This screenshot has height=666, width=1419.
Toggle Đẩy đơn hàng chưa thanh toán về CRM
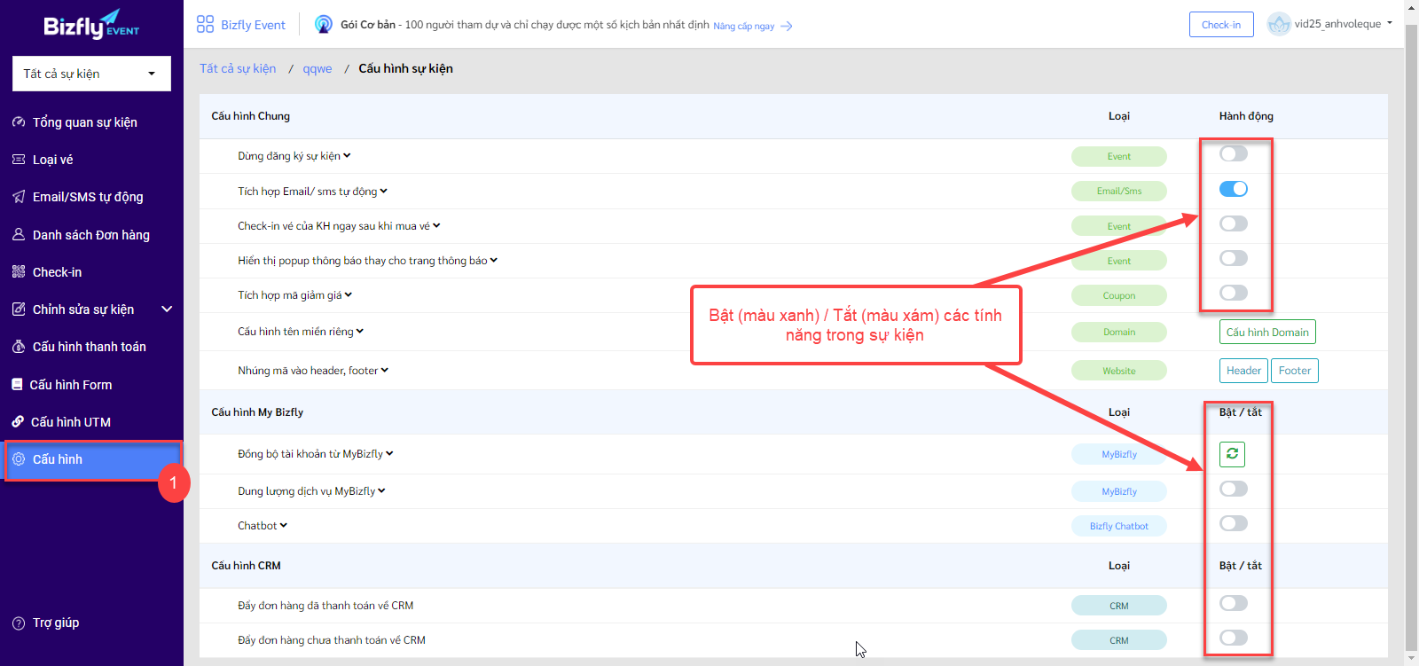[1234, 638]
